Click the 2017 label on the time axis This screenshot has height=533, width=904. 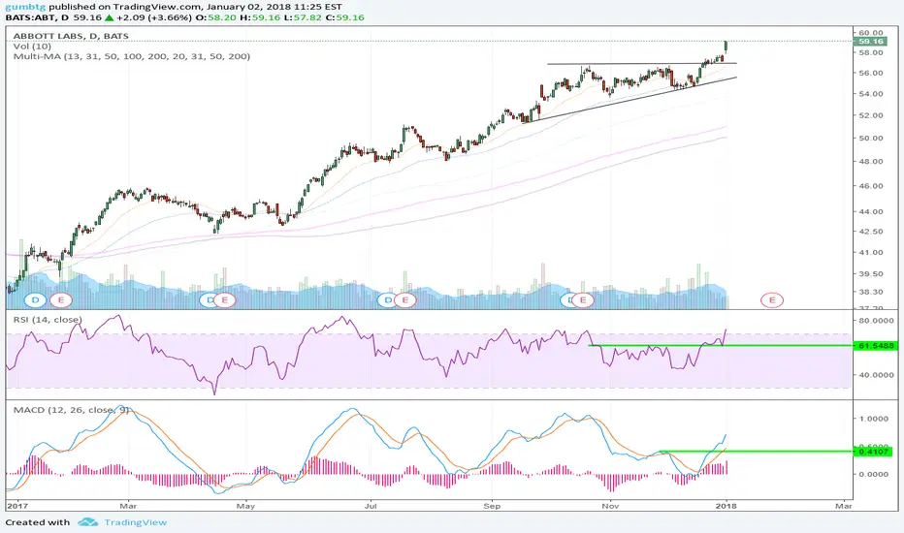[x=16, y=506]
